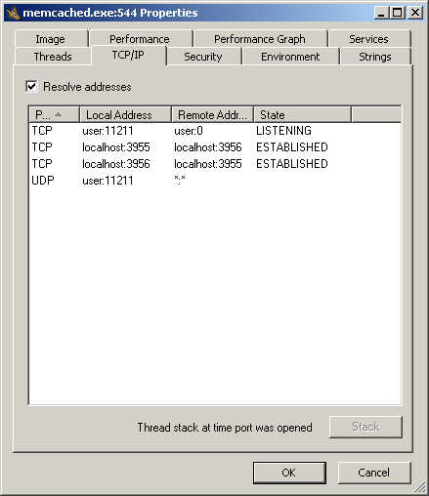Maximize the Properties window

[x=398, y=13]
